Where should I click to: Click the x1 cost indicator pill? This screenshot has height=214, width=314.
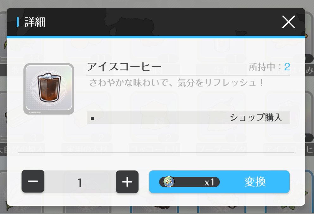[x=189, y=182]
